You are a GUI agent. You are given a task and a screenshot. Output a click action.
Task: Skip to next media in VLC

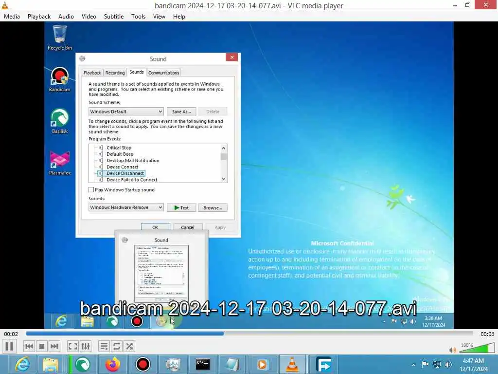pos(54,346)
